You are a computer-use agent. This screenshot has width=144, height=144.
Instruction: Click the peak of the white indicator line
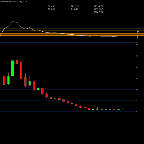(x=13, y=22)
